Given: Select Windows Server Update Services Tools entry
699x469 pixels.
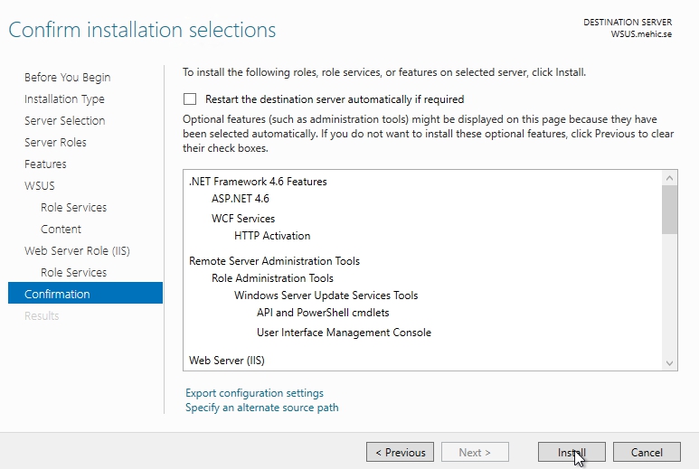Looking at the screenshot, I should point(326,295).
